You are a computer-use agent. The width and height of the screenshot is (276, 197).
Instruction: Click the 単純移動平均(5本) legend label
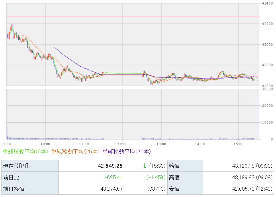26,152
